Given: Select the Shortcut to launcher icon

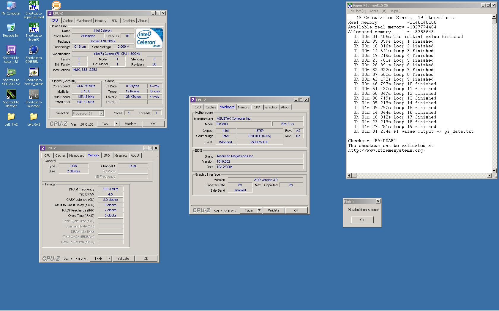Looking at the screenshot, I should tap(34, 99).
